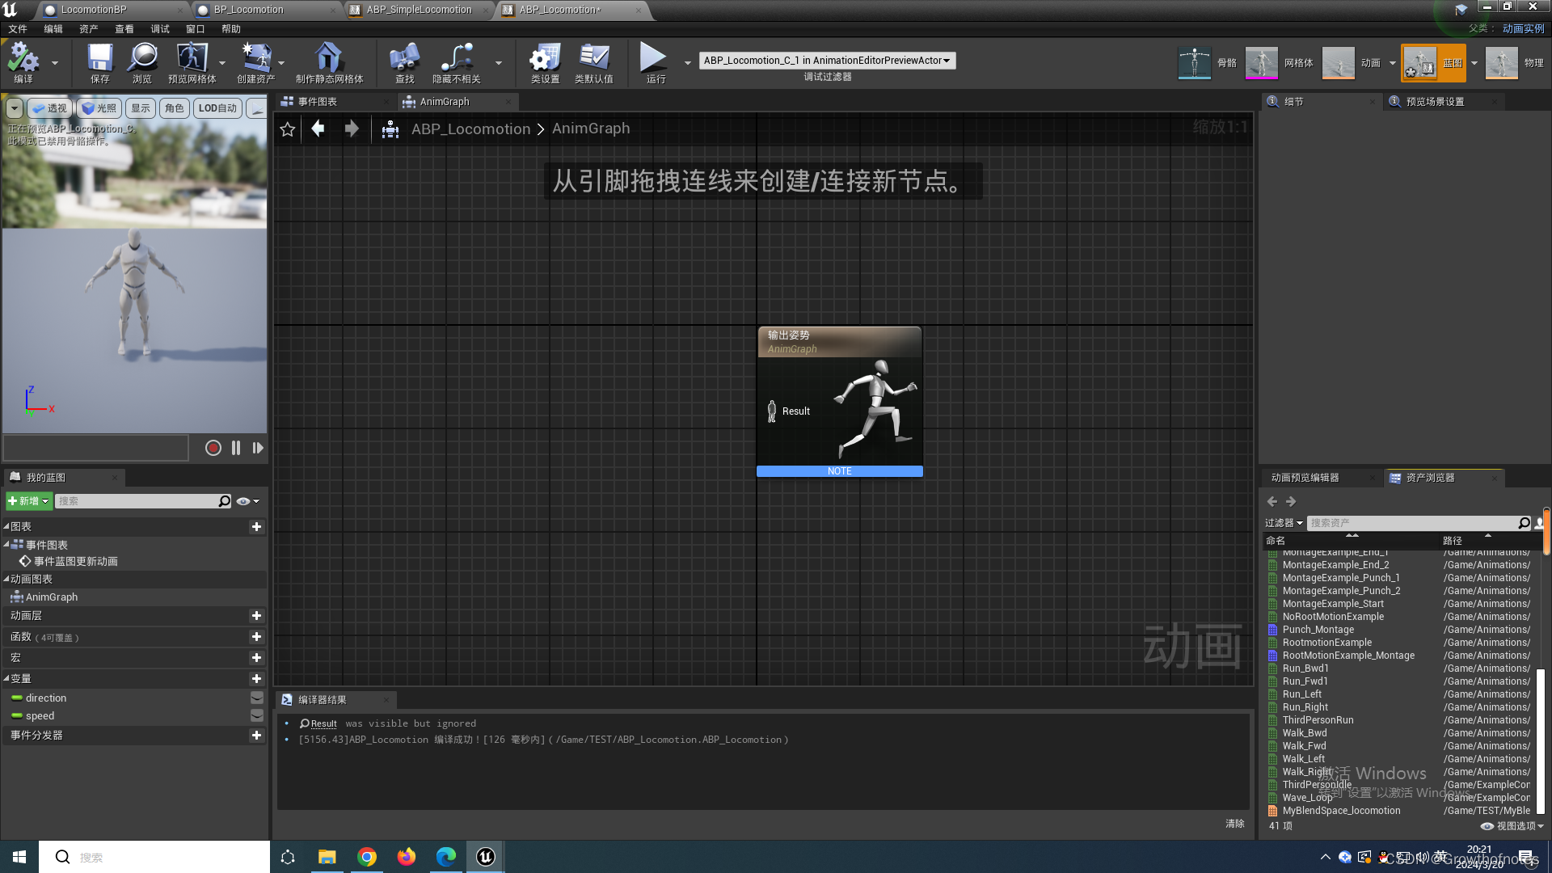
Task: Open LOD自动 viewport option
Action: coord(217,108)
